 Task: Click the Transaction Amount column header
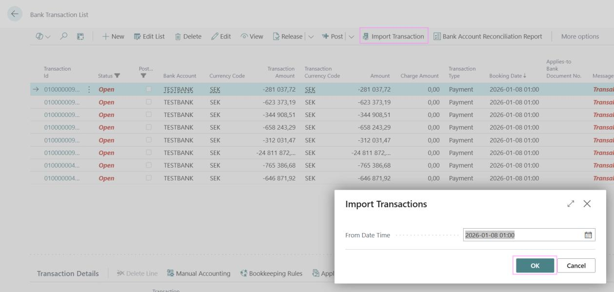[x=280, y=72]
